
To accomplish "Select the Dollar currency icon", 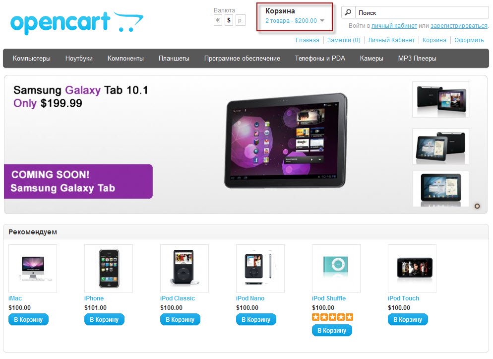I will [229, 20].
